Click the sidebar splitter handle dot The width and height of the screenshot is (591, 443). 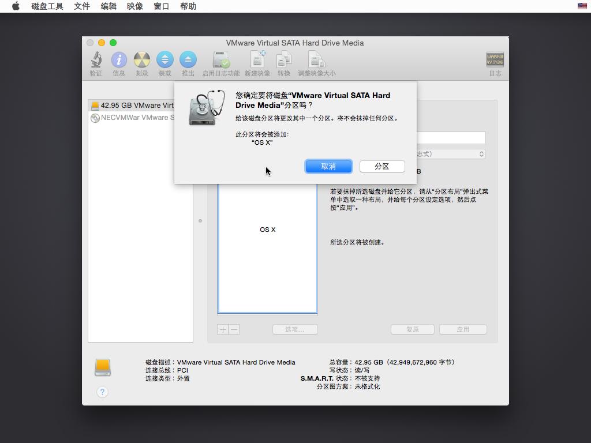click(200, 221)
